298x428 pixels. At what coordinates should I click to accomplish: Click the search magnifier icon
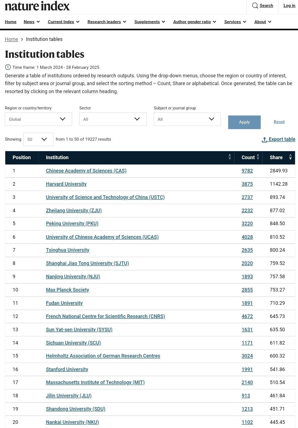[x=255, y=6]
